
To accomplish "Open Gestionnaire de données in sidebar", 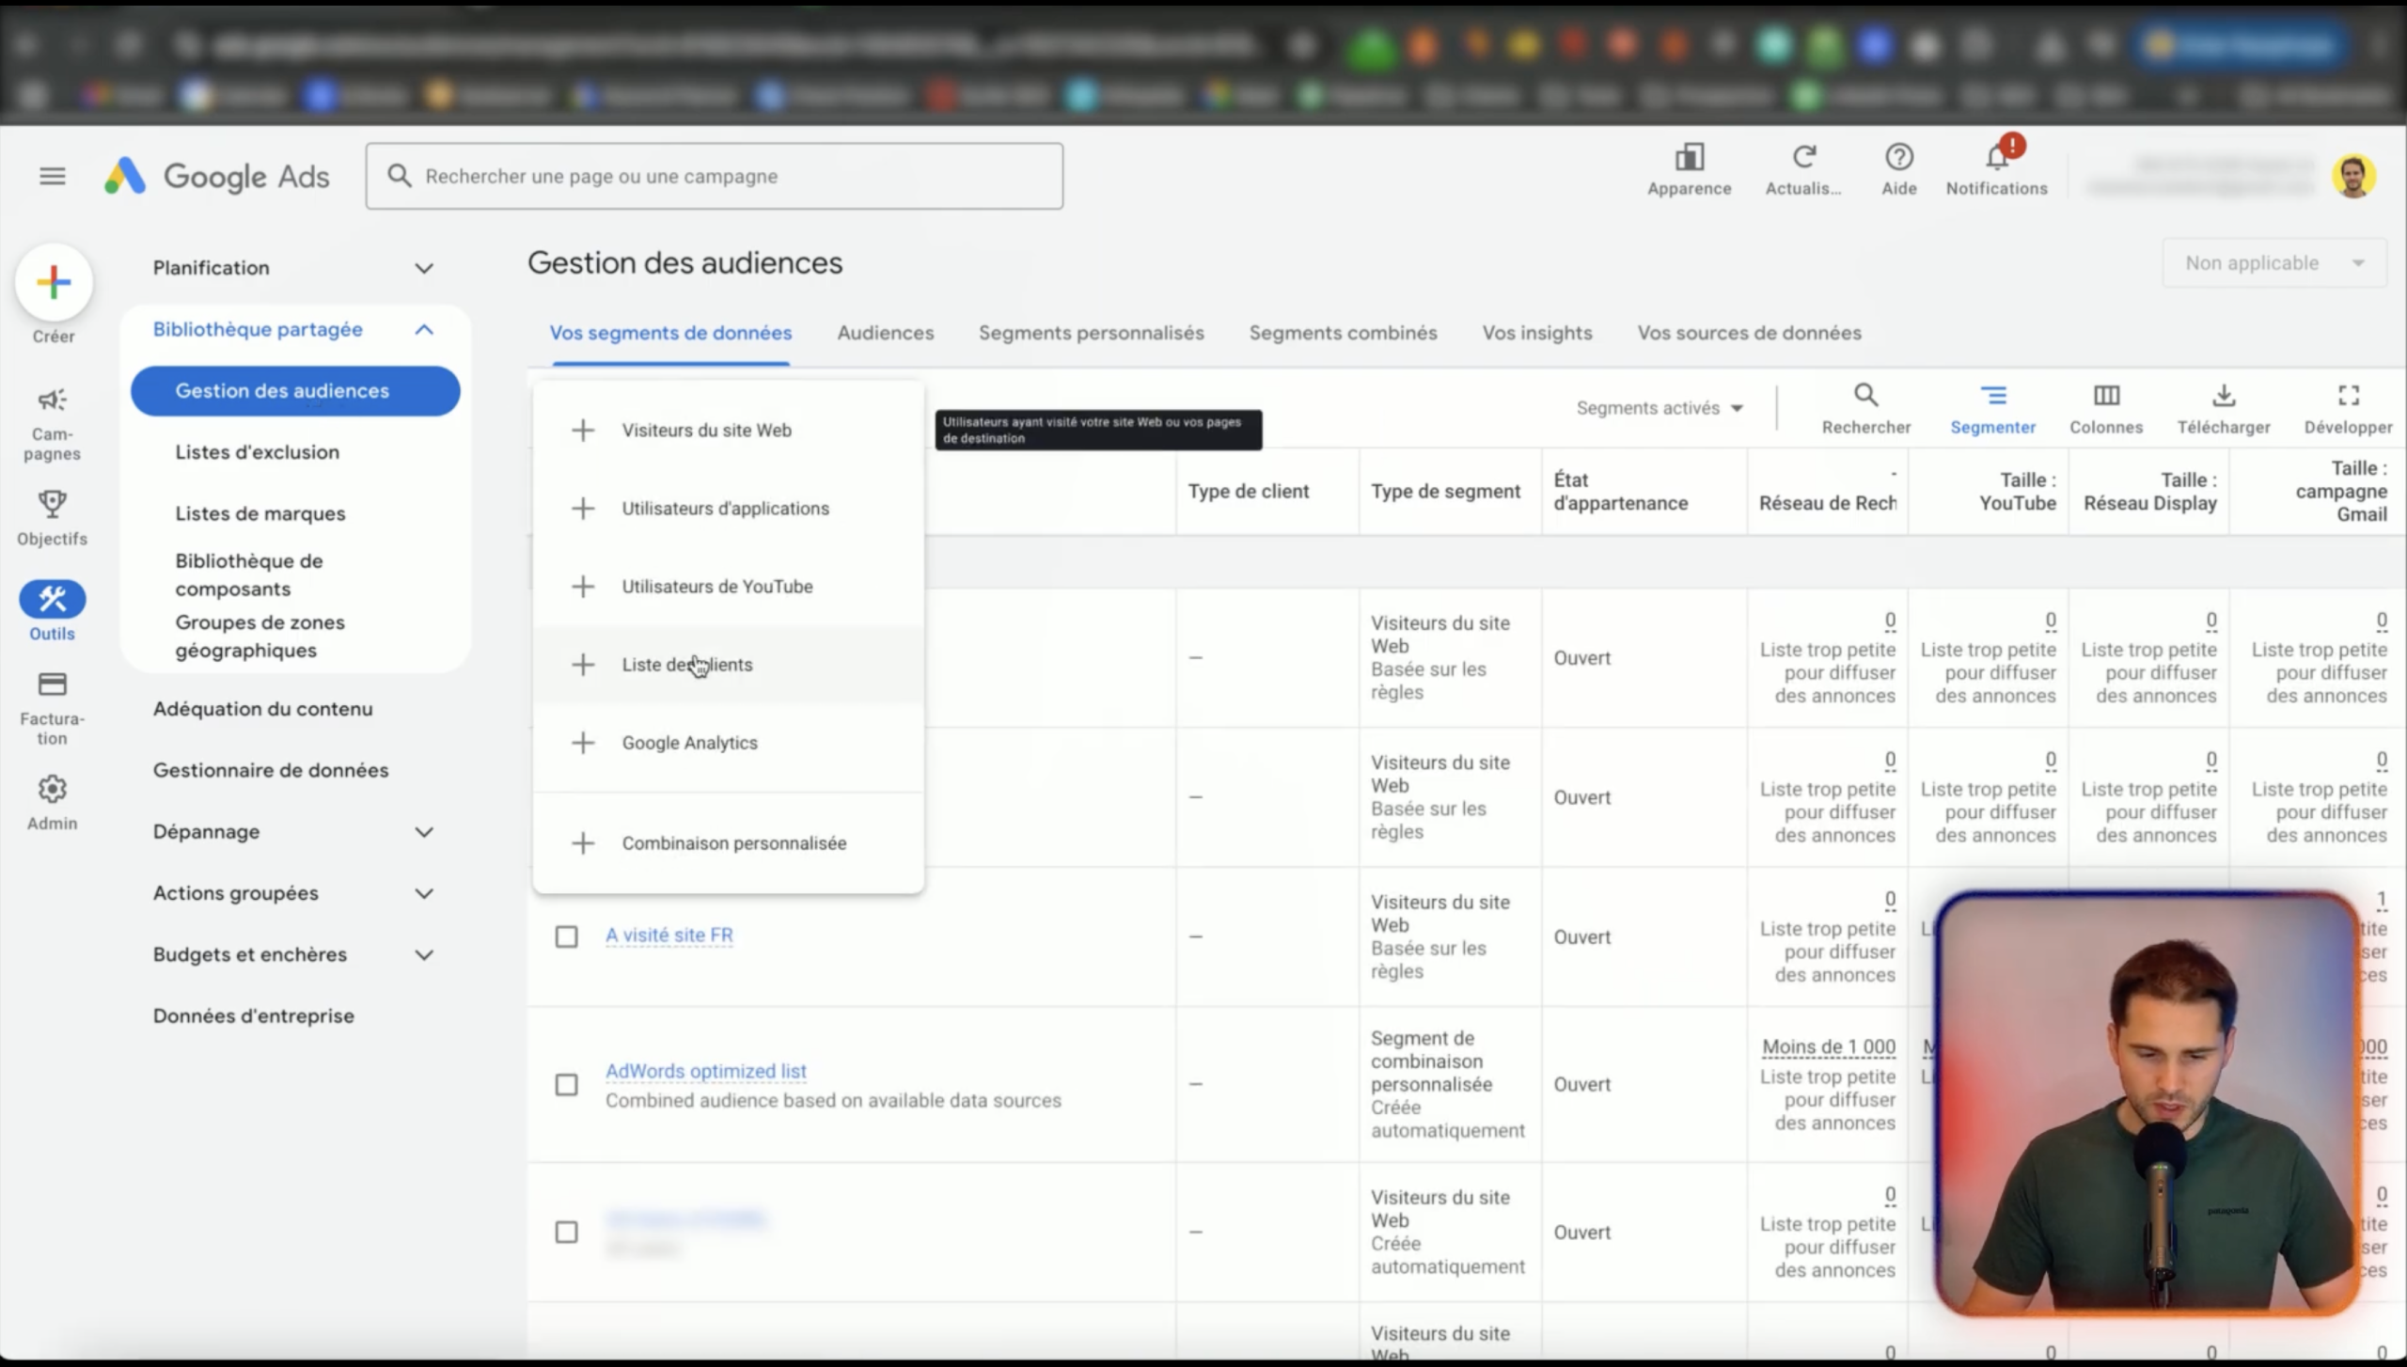I will tap(271, 771).
